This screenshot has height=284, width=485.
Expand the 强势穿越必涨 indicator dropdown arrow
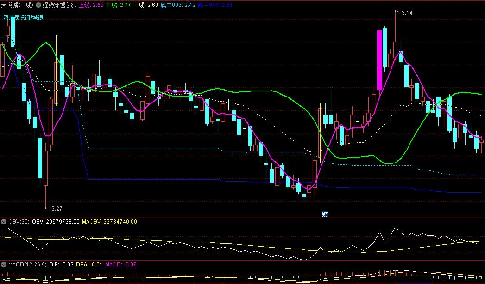coord(38,5)
